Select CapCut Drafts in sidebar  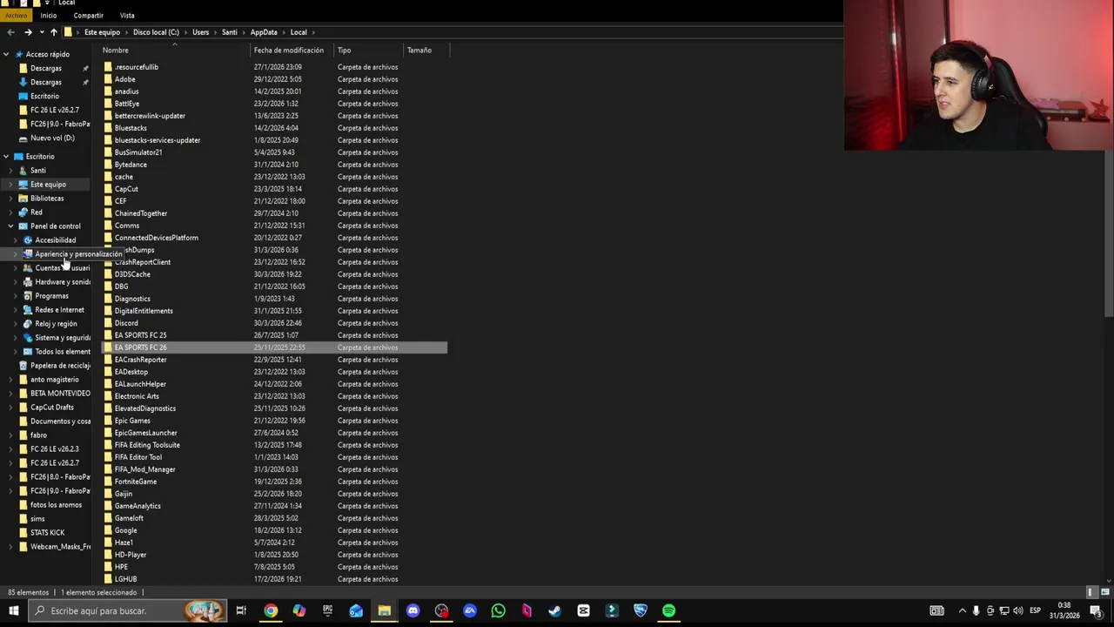(x=51, y=408)
